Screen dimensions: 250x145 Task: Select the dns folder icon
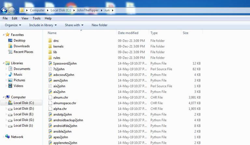click(50, 40)
